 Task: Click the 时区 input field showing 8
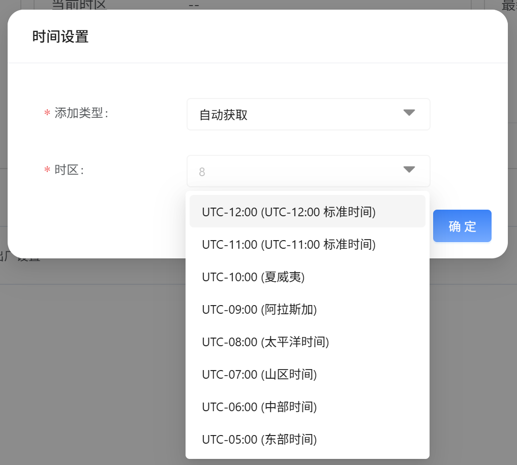click(290, 172)
